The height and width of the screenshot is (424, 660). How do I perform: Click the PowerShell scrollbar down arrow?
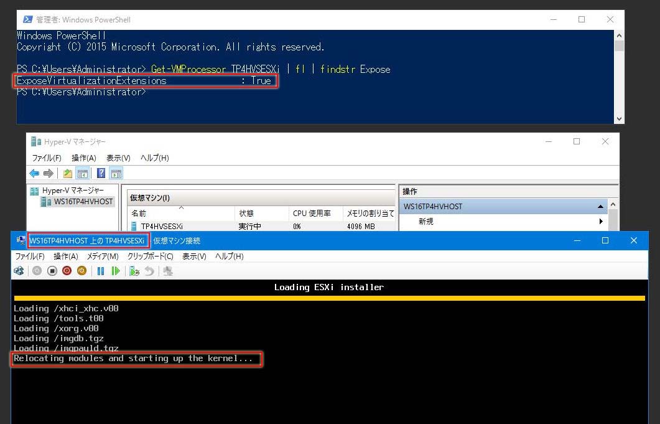pyautogui.click(x=619, y=119)
